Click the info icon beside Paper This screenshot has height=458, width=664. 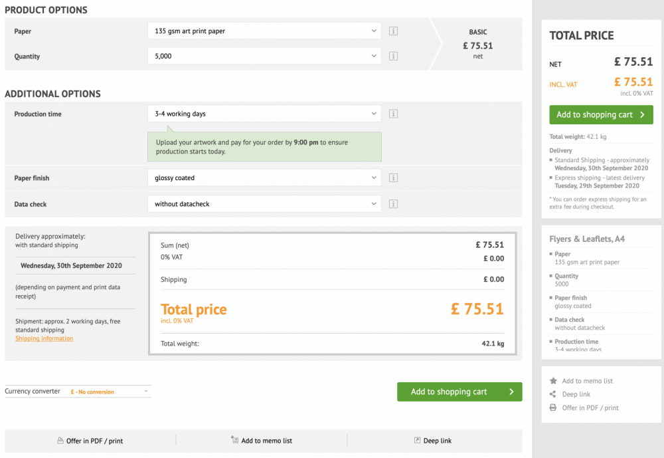click(x=393, y=31)
